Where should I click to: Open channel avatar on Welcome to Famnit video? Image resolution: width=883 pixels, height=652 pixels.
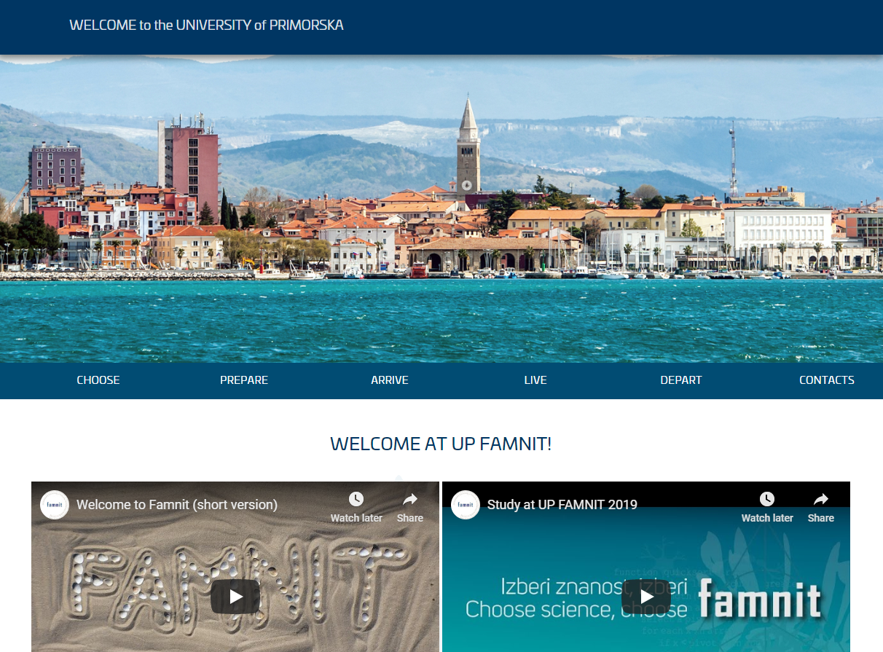[x=55, y=505]
